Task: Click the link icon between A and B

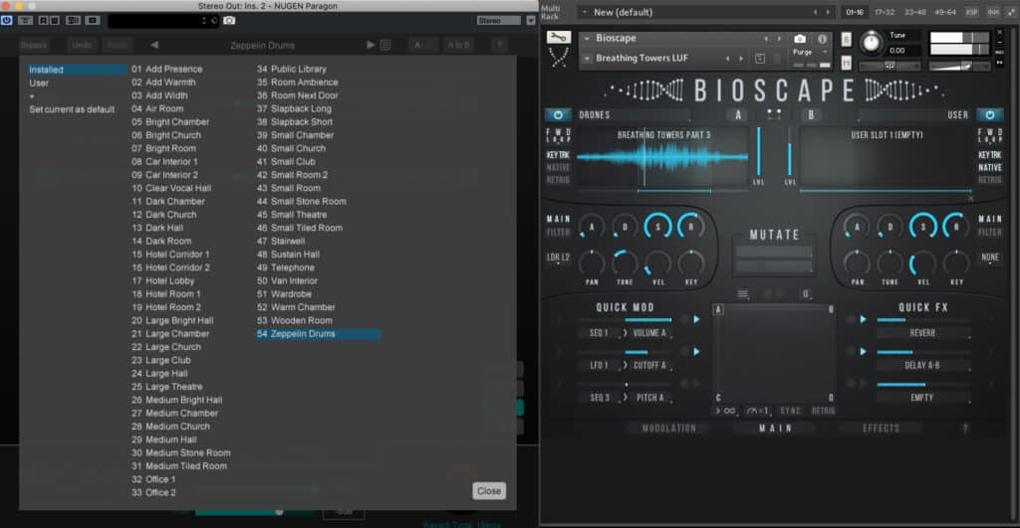Action: point(773,114)
